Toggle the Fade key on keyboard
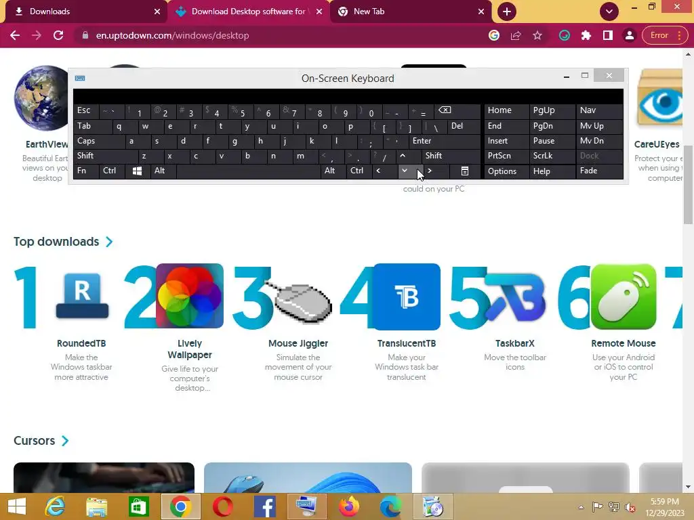 tap(599, 171)
